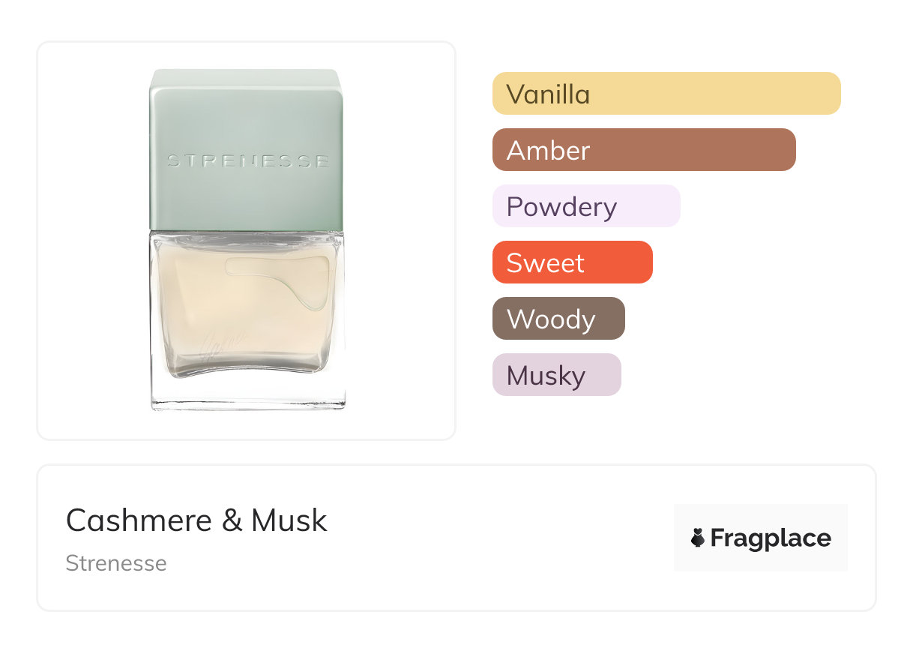Click the Fragplace bottle logo icon
913x648 pixels.
[698, 538]
